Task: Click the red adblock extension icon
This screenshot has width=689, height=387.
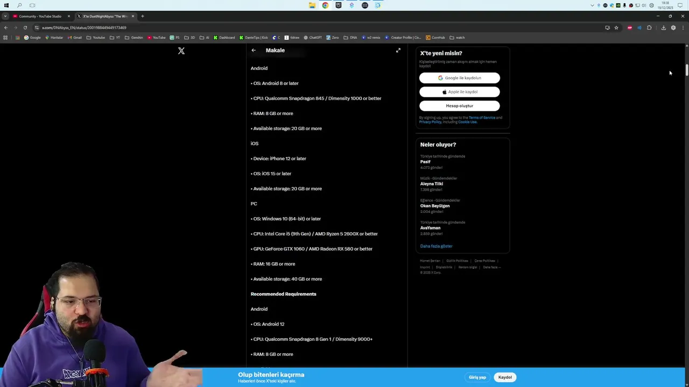Action: [x=629, y=27]
